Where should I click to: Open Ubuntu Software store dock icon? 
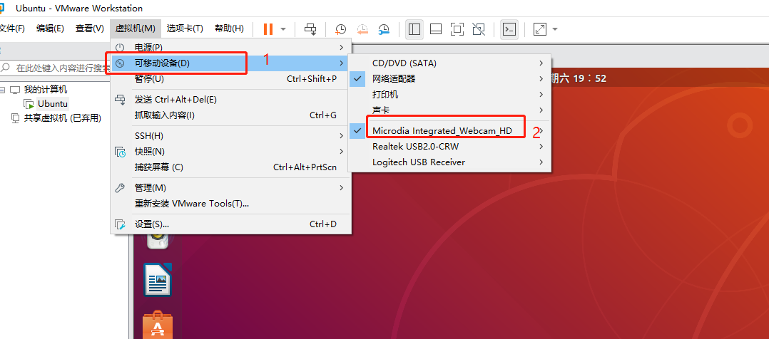tap(158, 324)
